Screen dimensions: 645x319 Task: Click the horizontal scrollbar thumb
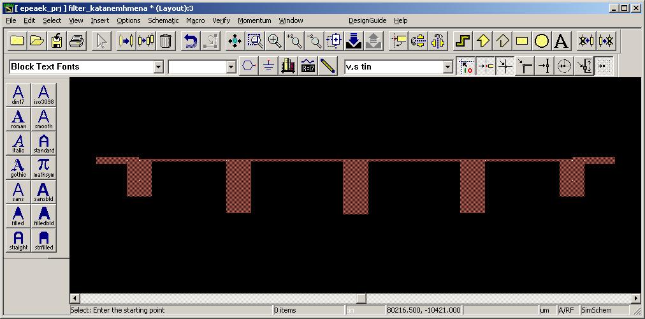tap(361, 298)
